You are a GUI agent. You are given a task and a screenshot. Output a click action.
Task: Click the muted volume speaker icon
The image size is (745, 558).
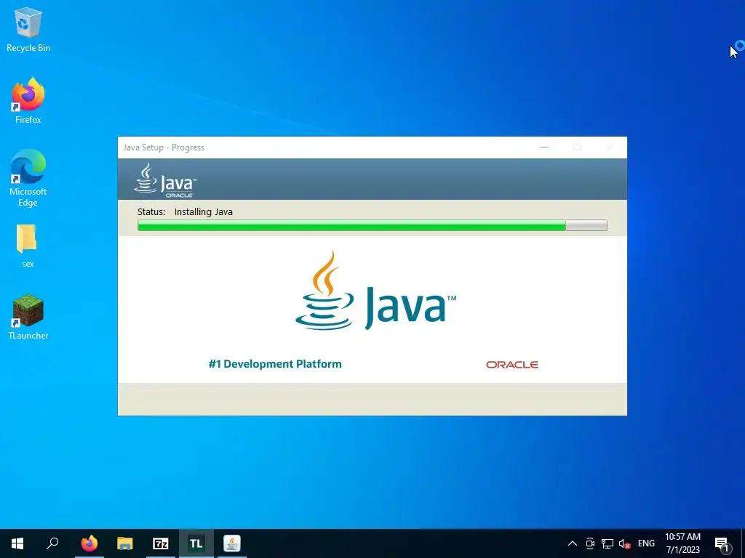[x=624, y=543]
